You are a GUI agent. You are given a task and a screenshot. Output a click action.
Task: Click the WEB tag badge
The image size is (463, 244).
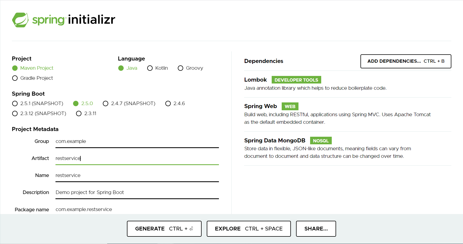[290, 106]
